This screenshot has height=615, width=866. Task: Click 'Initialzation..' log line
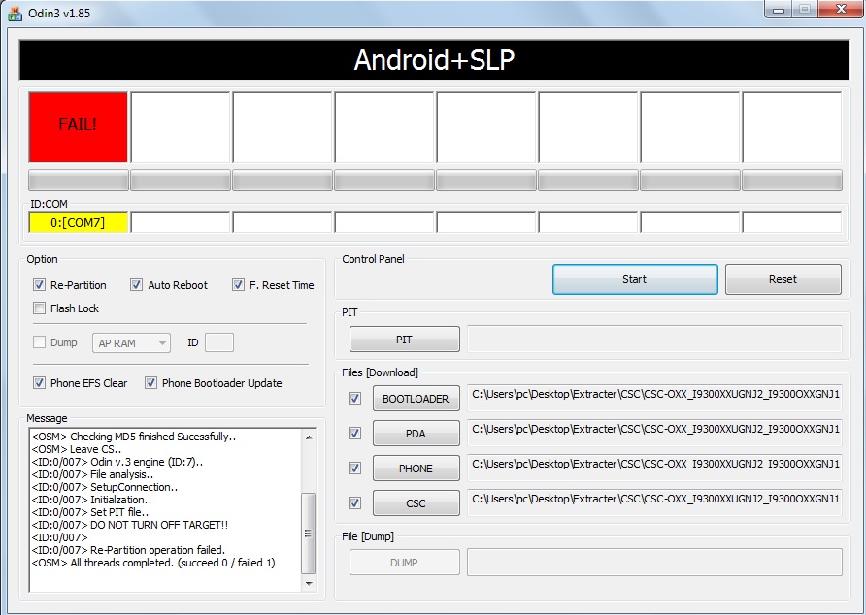[91, 499]
